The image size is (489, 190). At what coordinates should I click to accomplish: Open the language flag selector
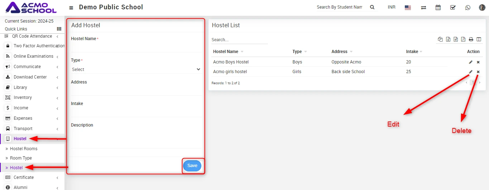click(408, 8)
